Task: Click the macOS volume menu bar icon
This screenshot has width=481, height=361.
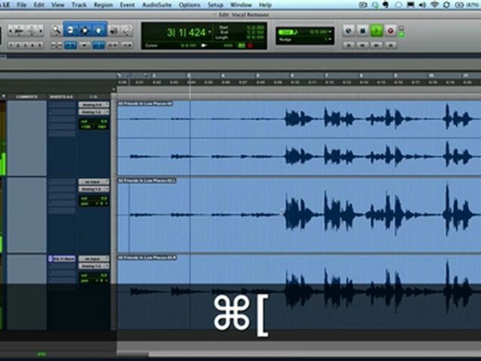Action: click(422, 5)
